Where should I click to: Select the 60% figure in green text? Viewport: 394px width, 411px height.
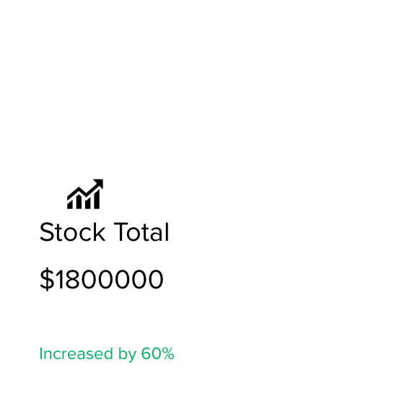pyautogui.click(x=157, y=353)
